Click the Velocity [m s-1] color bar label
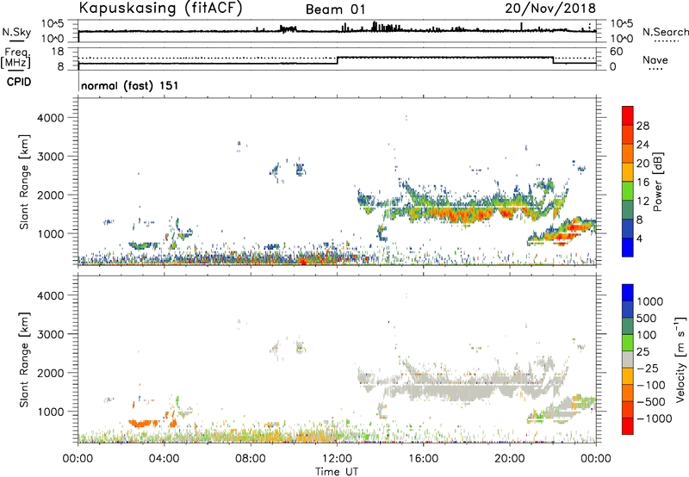Screen dimensions: 689x477 click(x=680, y=359)
